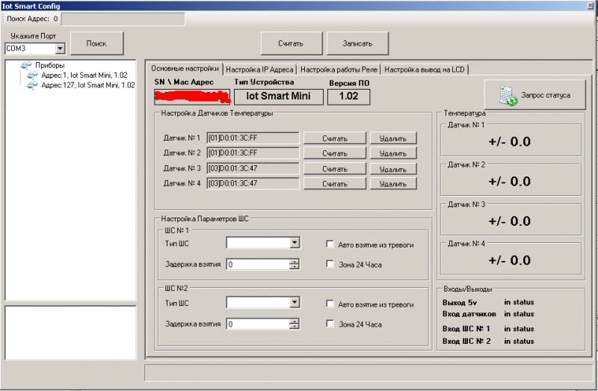This screenshot has width=598, height=391.
Task: Enable Авто взятие из тревоги for ШС №1
Action: coord(330,244)
